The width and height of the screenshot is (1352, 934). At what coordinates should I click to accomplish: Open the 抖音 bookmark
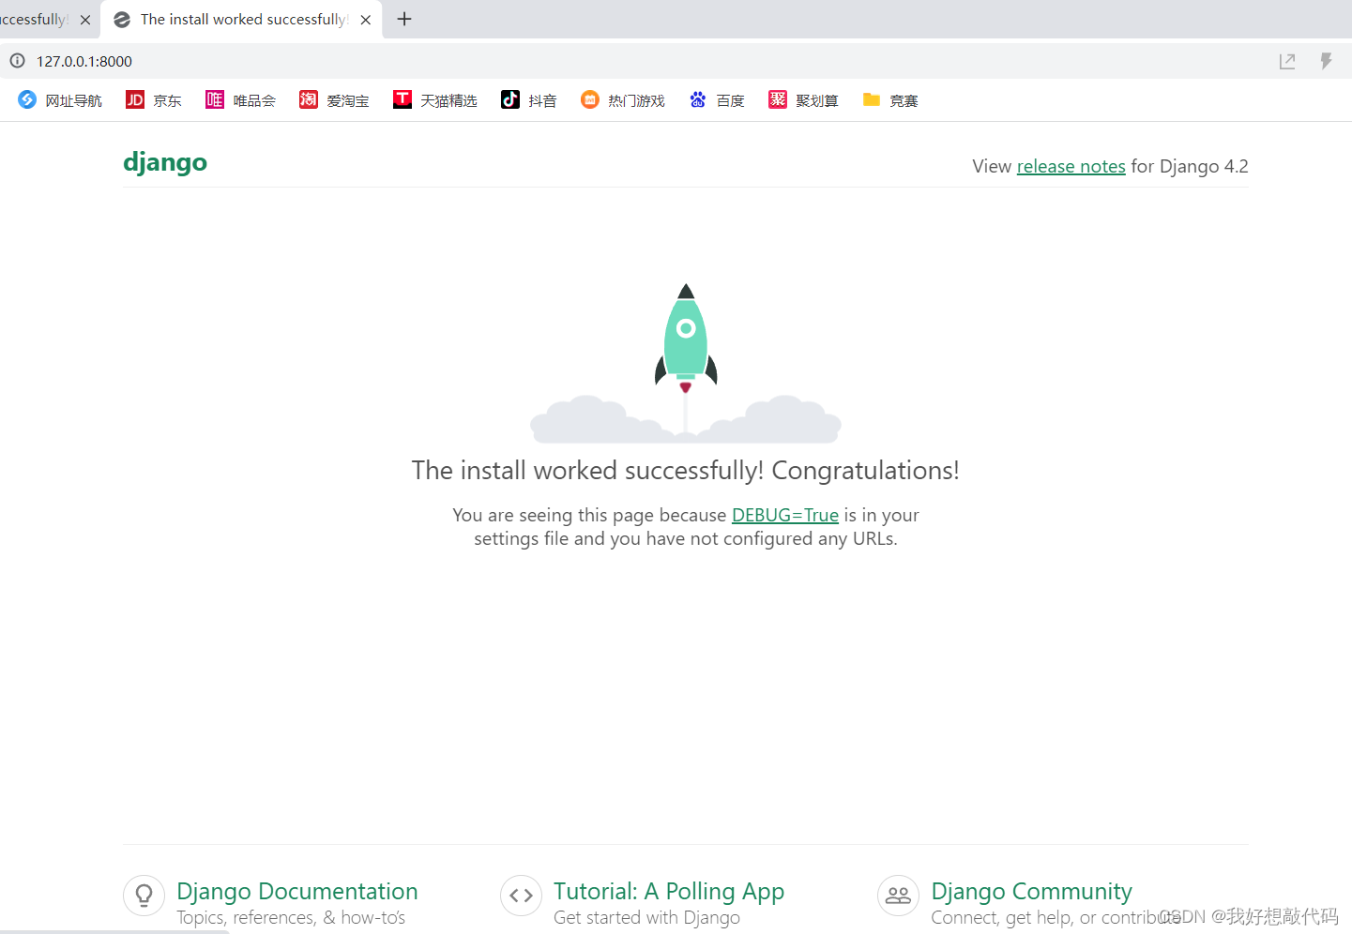(x=529, y=100)
